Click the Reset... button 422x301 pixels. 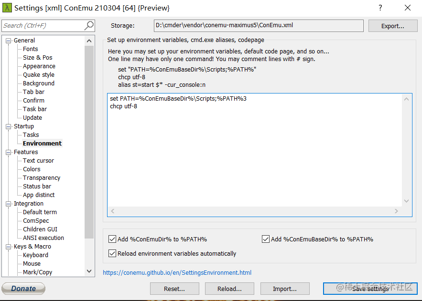[174, 289]
